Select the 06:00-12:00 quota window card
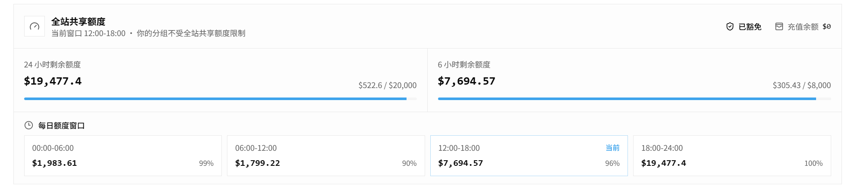The width and height of the screenshot is (845, 186). (326, 156)
